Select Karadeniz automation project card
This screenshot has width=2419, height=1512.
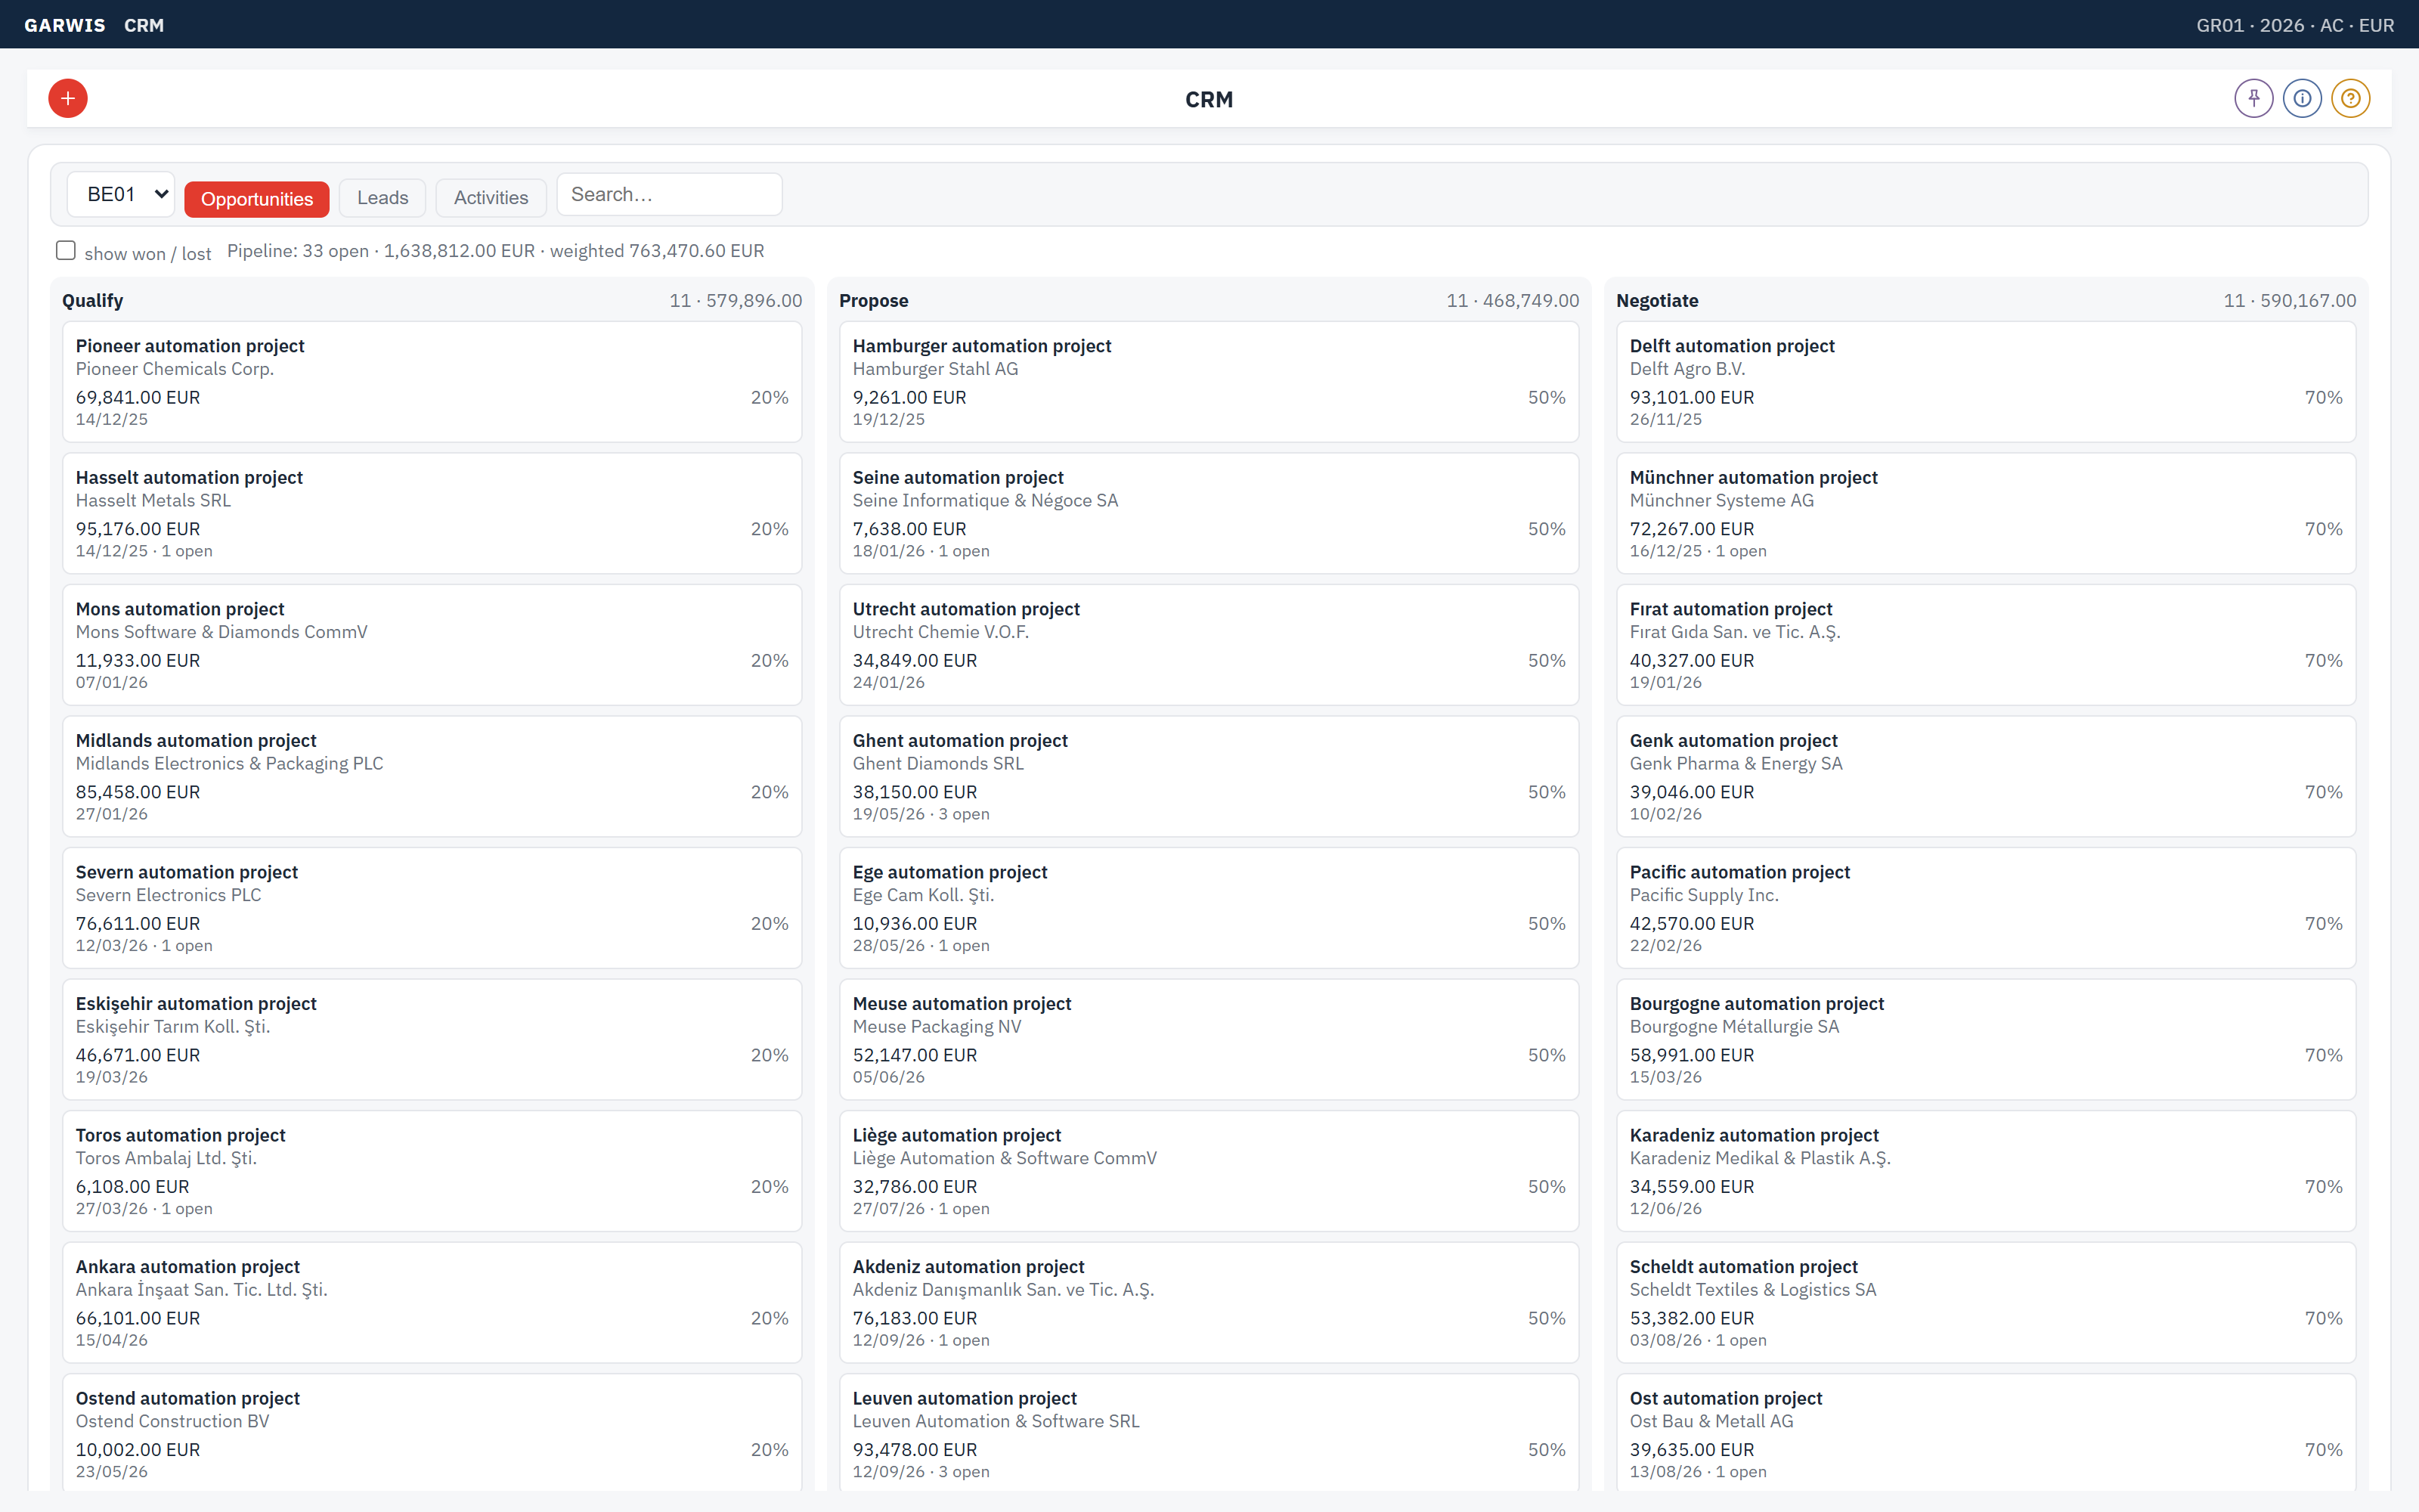pyautogui.click(x=1985, y=1170)
